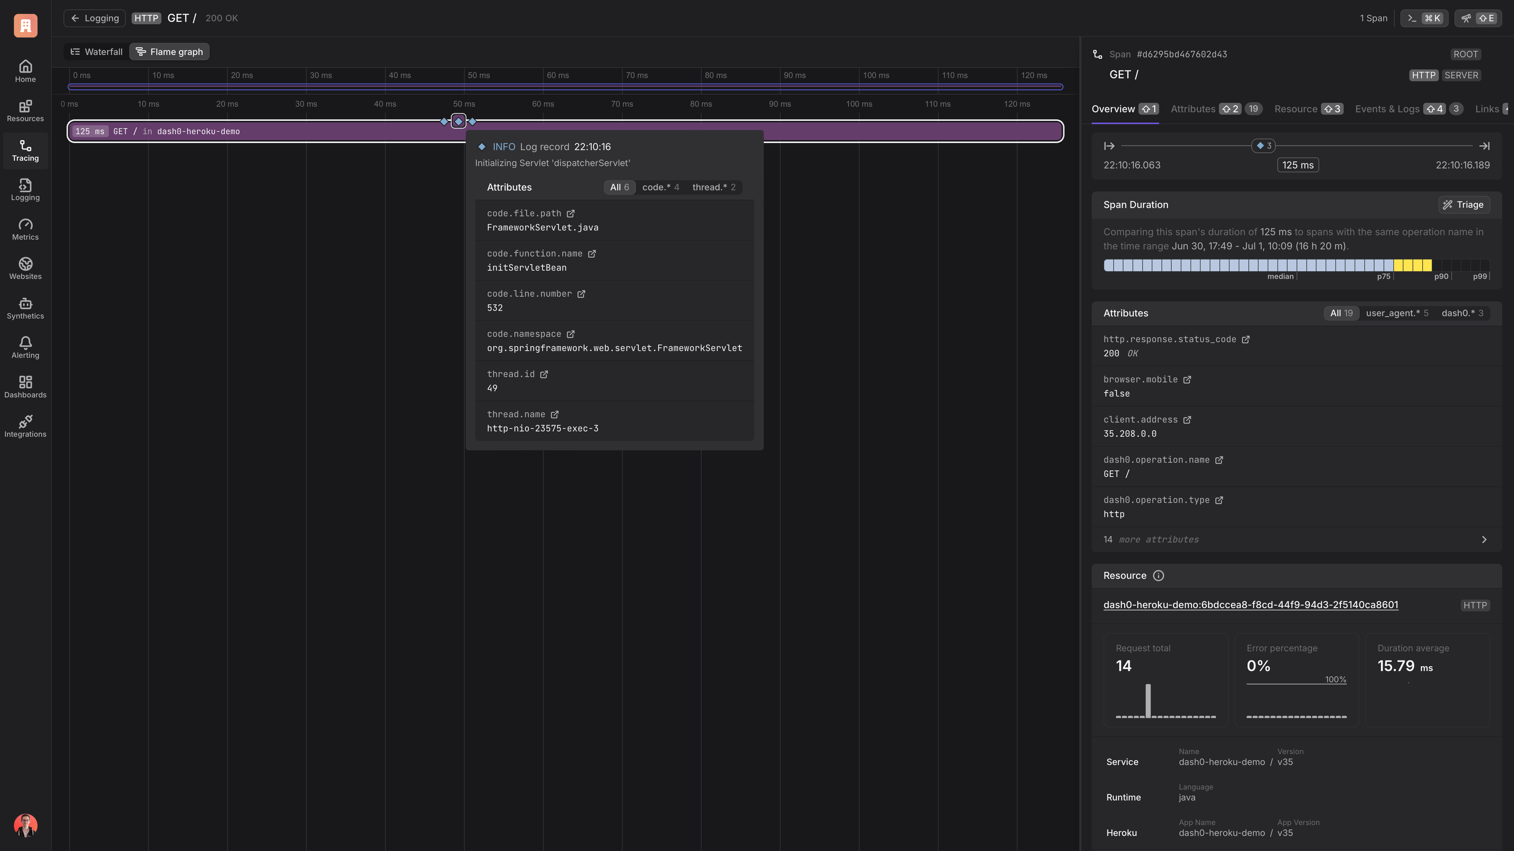Switch to Events & Logs tab
This screenshot has width=1514, height=851.
tap(1387, 109)
